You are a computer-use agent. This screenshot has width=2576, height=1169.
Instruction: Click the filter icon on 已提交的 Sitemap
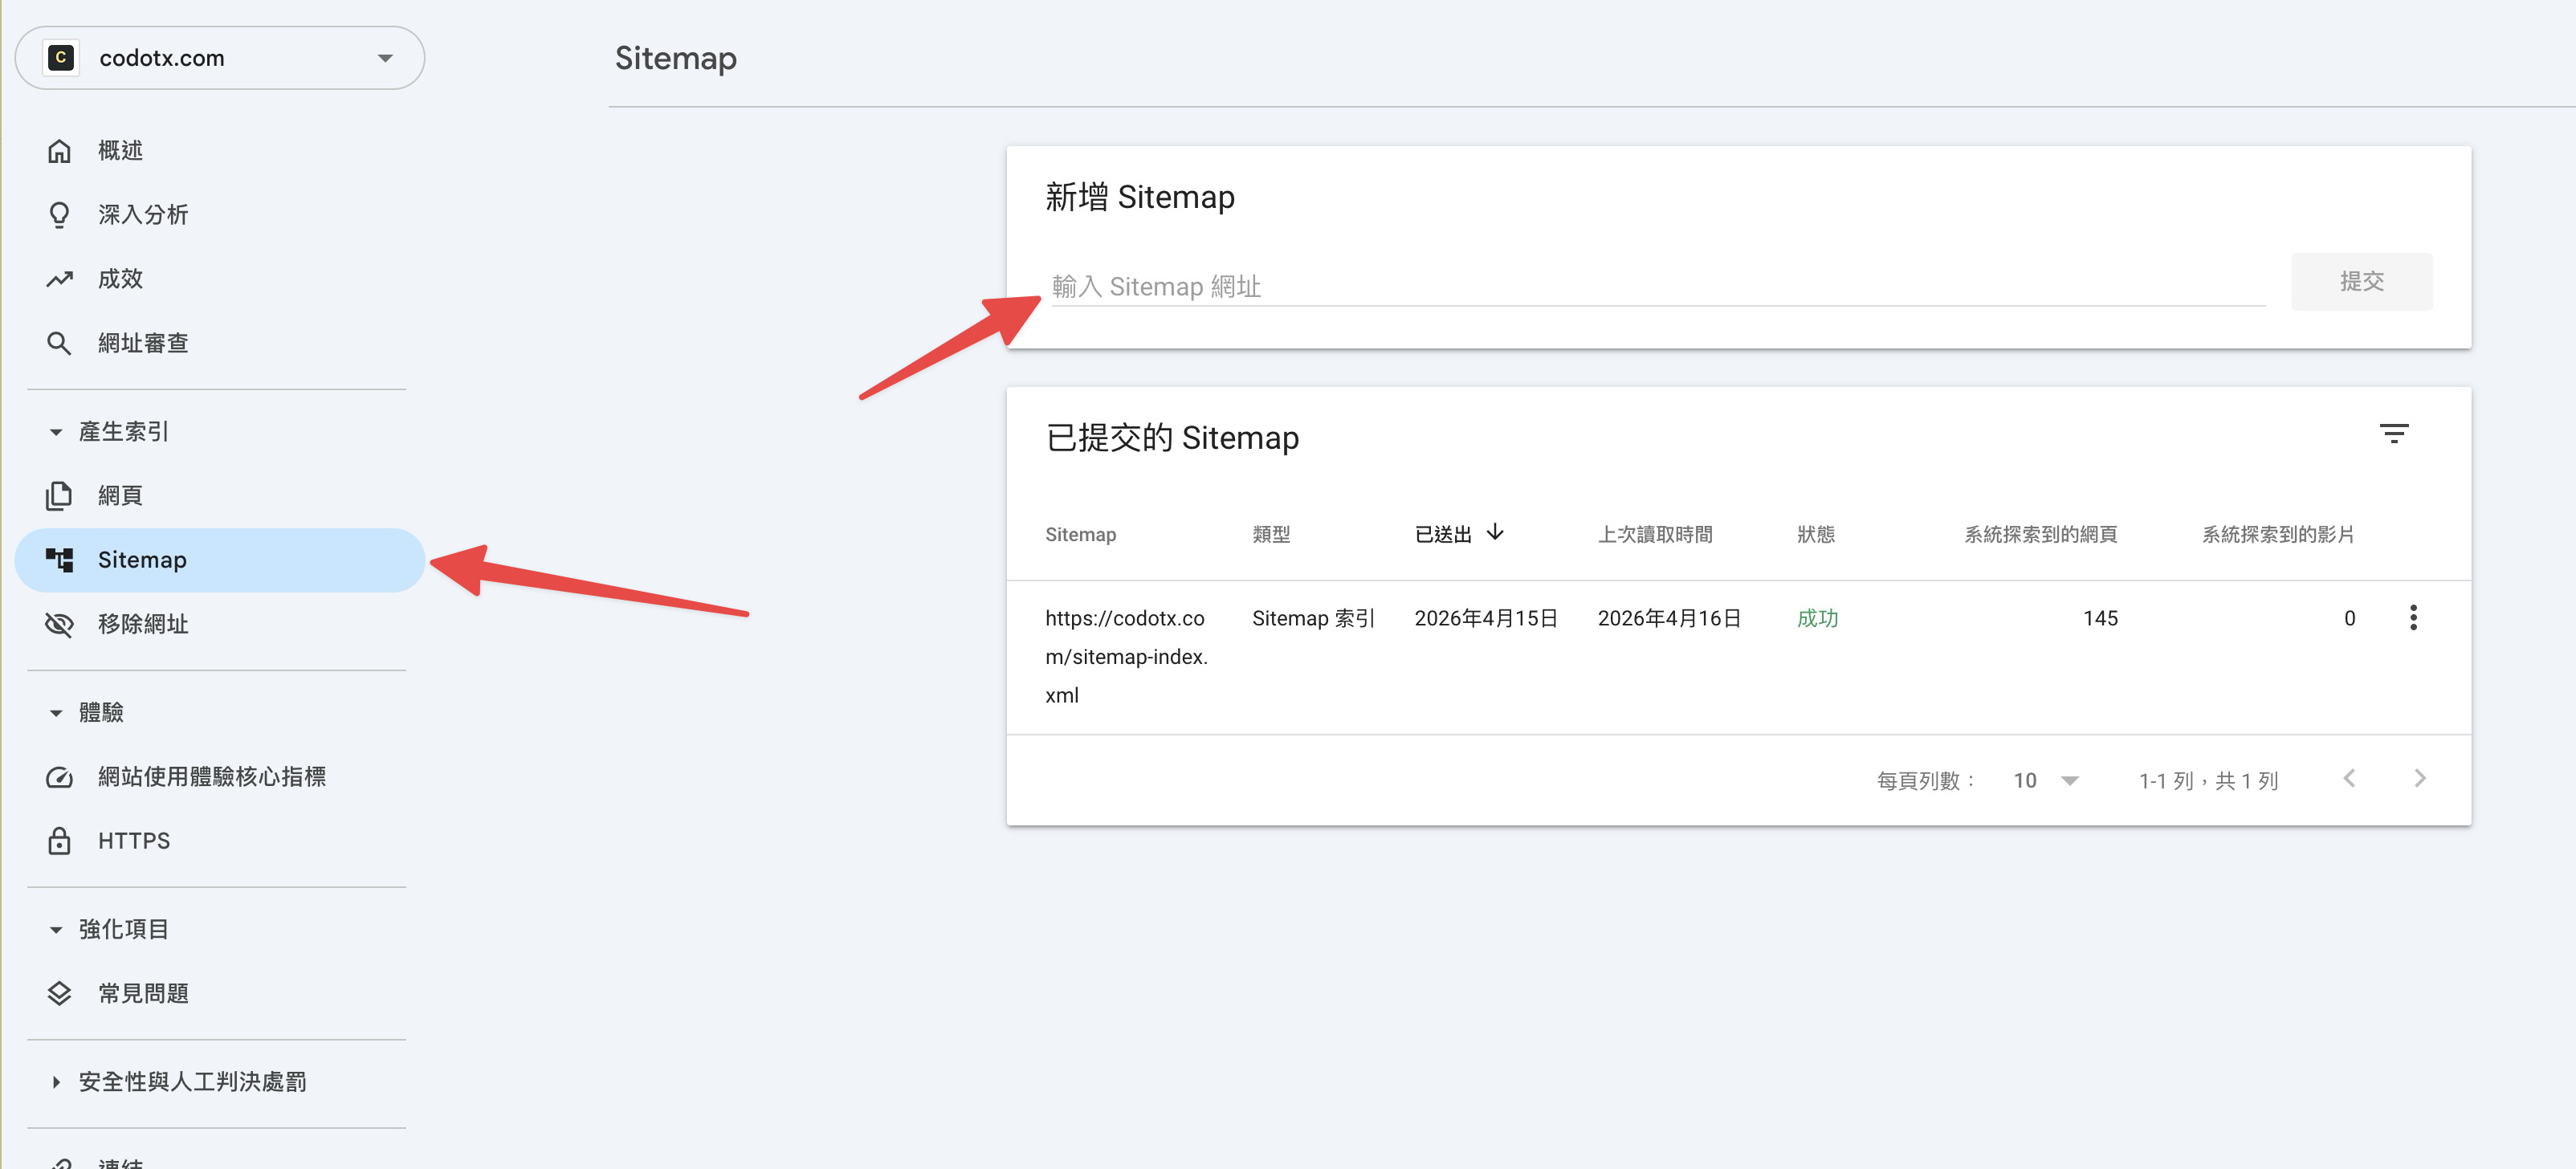coord(2395,433)
